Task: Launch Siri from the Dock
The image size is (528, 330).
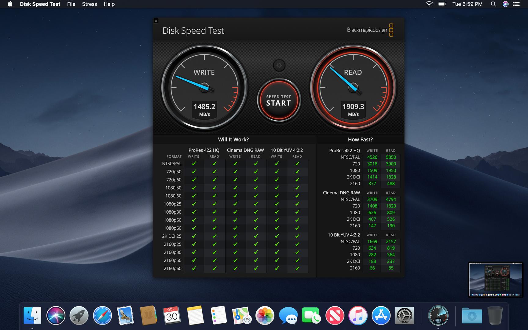Action: tap(56, 315)
